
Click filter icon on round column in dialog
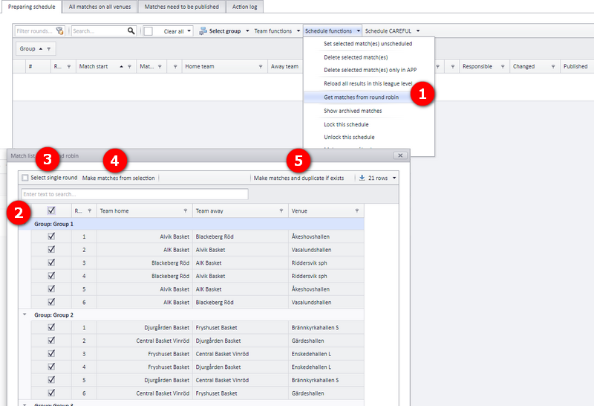point(89,210)
